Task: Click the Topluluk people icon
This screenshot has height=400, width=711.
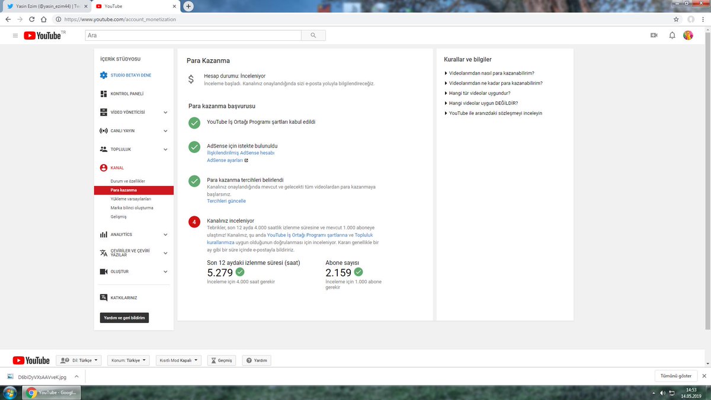Action: point(104,149)
